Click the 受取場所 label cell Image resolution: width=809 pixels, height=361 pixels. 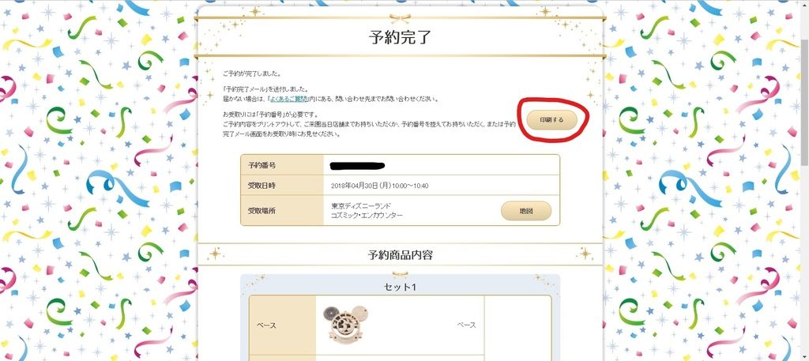coord(282,211)
